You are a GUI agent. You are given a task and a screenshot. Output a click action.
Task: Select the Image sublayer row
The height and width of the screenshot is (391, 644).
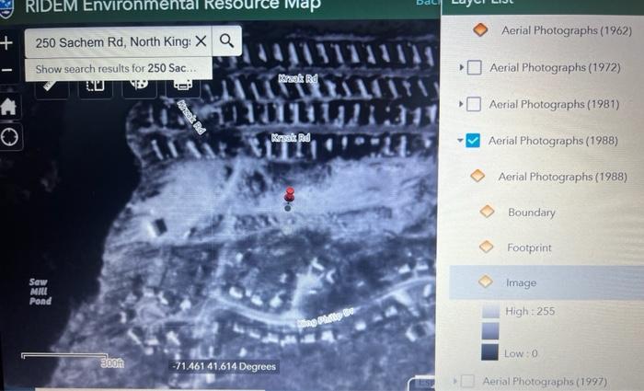pos(546,282)
